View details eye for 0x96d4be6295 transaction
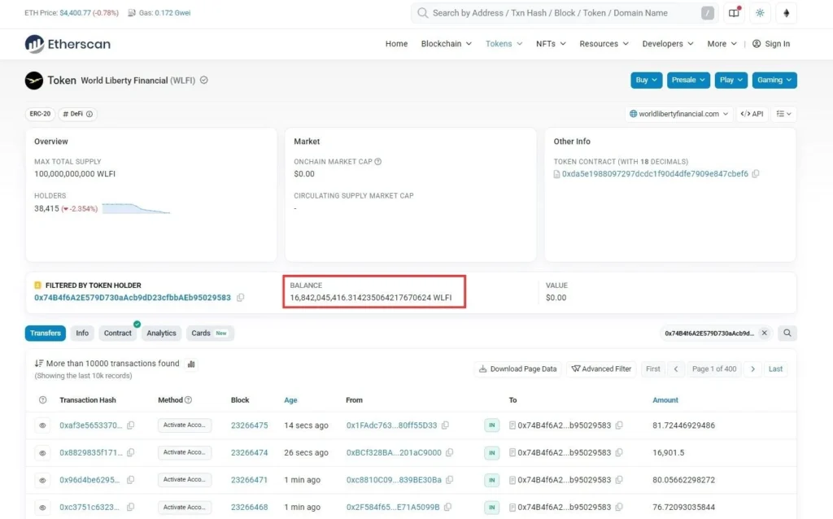Screen dimensions: 833x519 point(42,480)
